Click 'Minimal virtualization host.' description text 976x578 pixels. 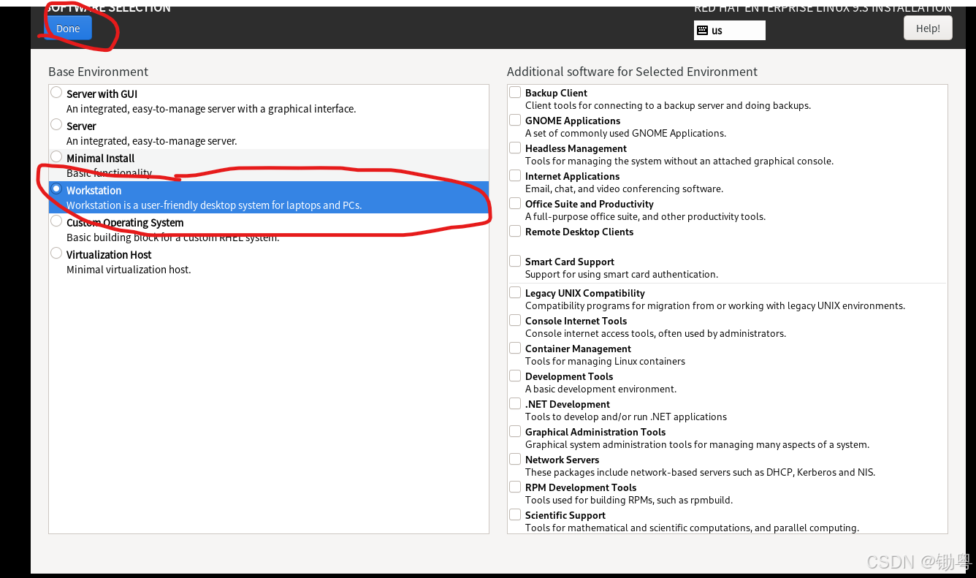tap(129, 270)
